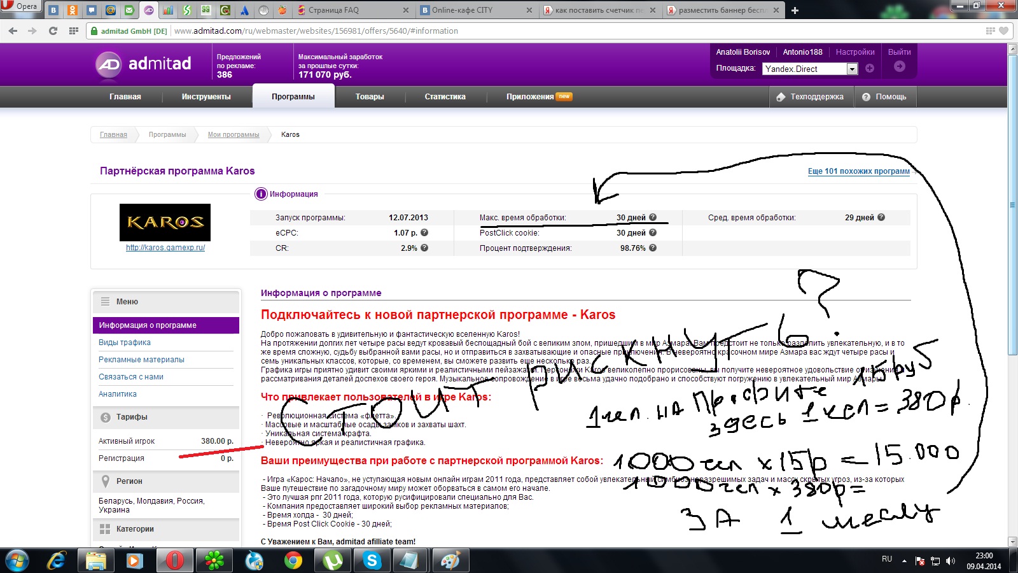The width and height of the screenshot is (1018, 573).
Task: Click the Регион section header
Action: pyautogui.click(x=166, y=481)
